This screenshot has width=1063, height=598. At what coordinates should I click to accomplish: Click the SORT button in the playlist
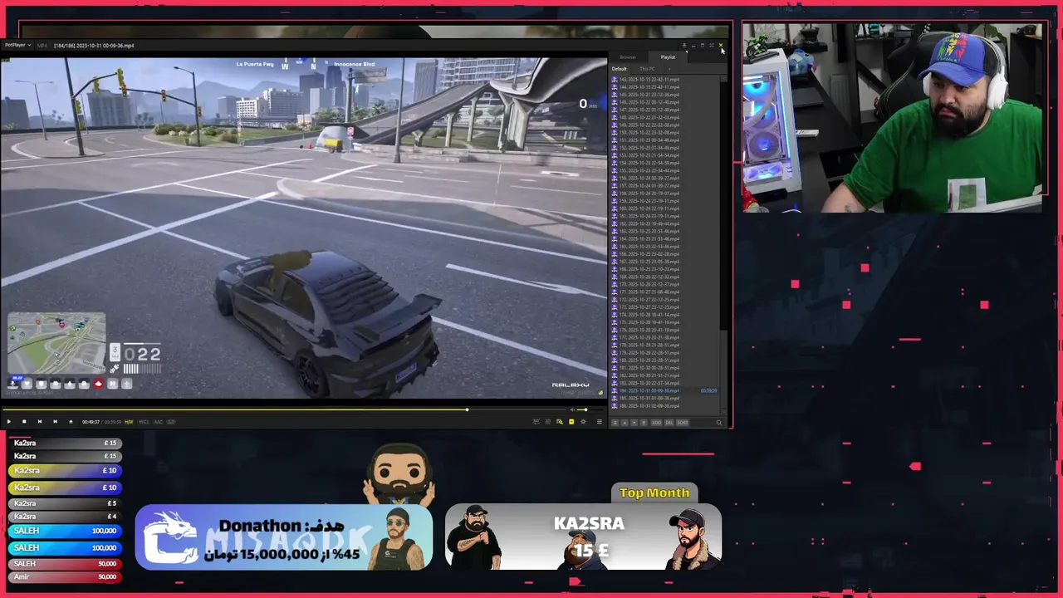tap(683, 423)
